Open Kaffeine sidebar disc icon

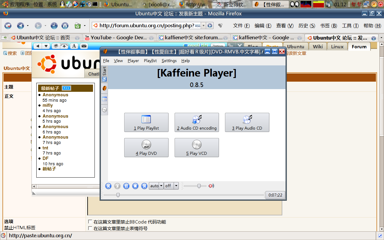[x=104, y=110]
